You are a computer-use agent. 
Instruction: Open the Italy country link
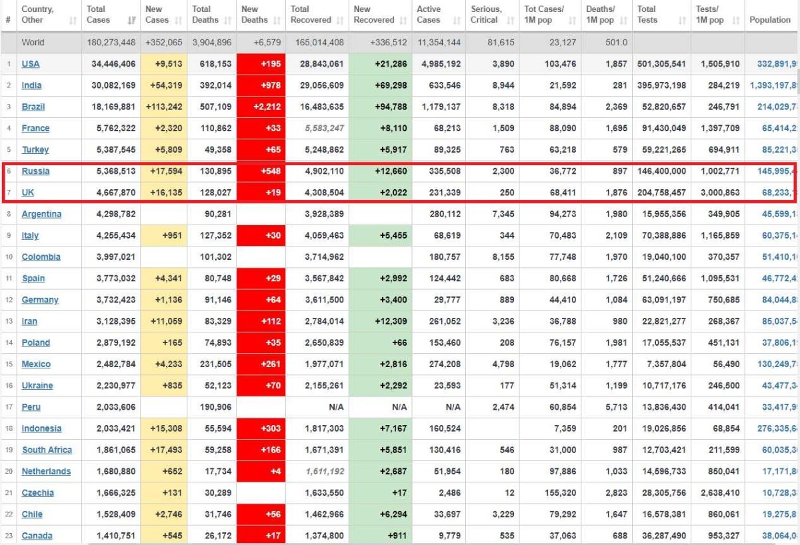pos(30,235)
